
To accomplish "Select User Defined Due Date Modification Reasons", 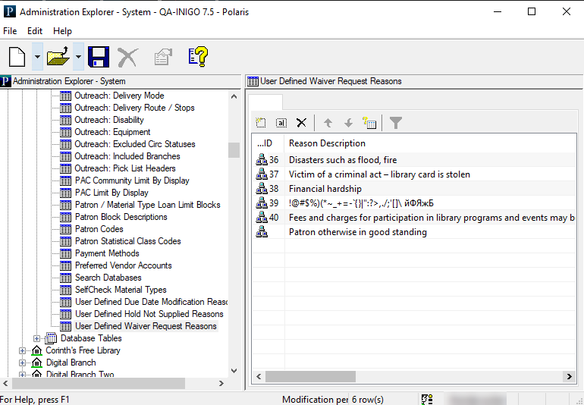I will point(151,302).
